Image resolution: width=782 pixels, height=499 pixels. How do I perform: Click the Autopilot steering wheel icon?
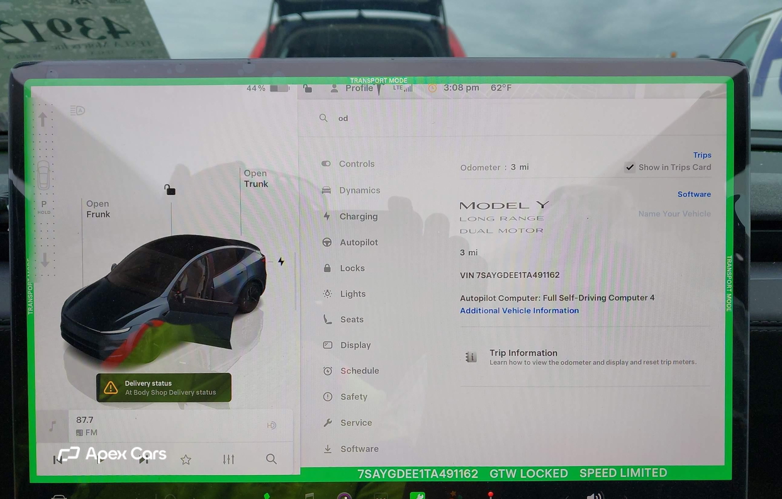coord(327,242)
